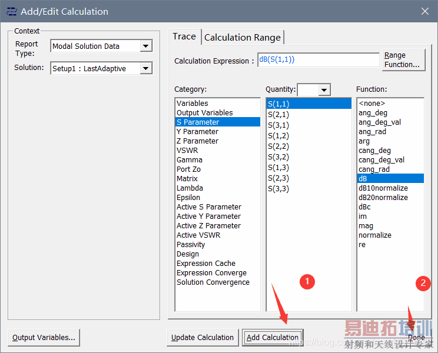Select Y Parameter category
Viewport: 438px width, 353px height.
coord(218,132)
